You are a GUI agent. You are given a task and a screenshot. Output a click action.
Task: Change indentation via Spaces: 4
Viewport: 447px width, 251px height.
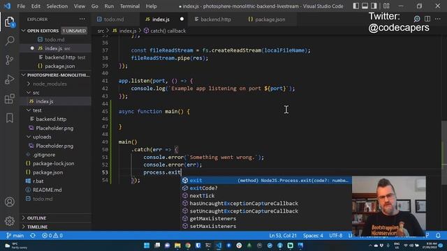click(x=313, y=236)
